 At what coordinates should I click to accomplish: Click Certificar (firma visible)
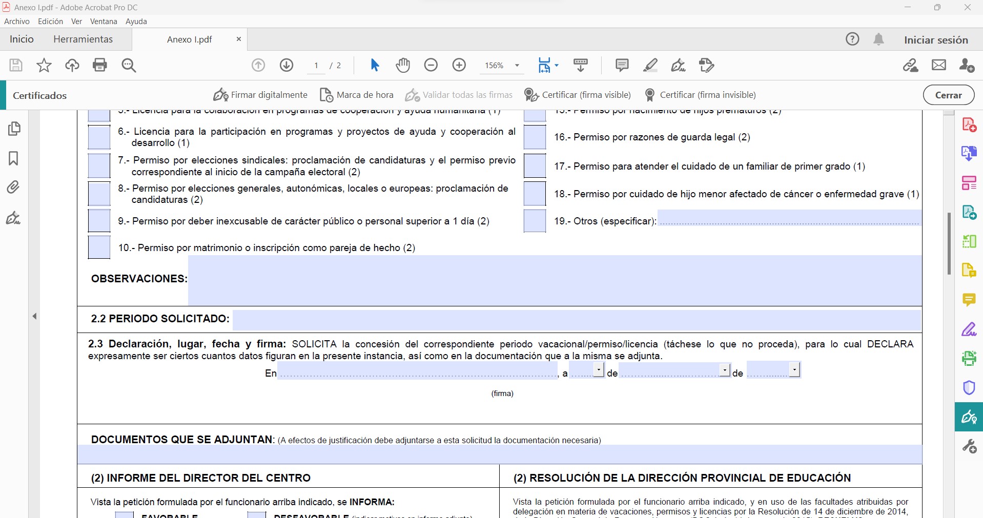[578, 95]
